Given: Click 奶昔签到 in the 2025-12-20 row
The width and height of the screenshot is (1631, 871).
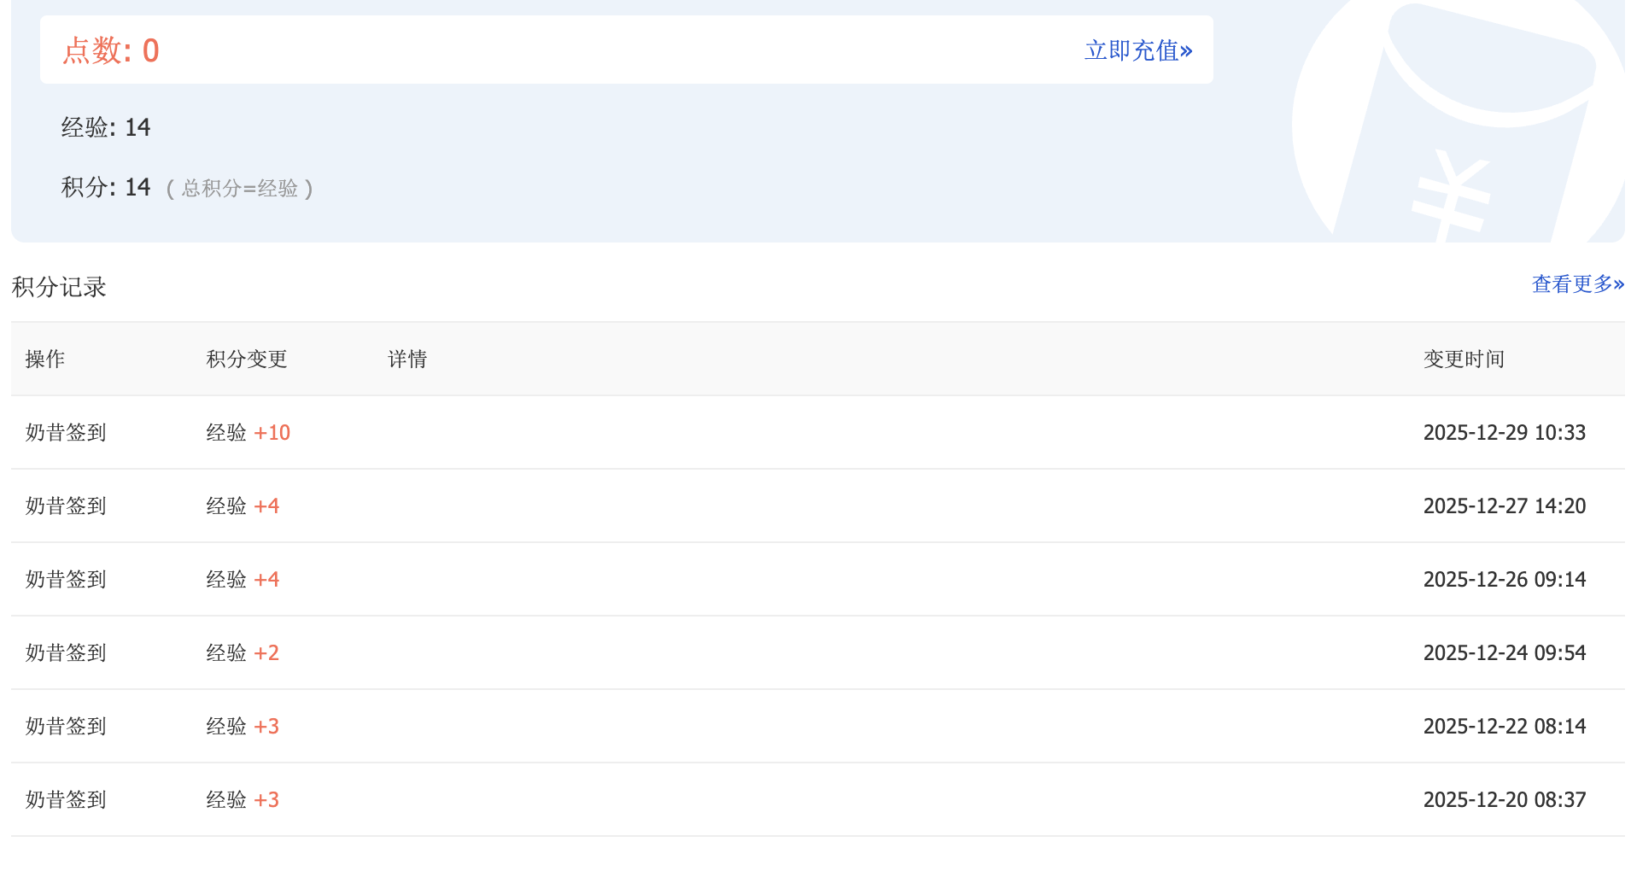Looking at the screenshot, I should click(66, 800).
